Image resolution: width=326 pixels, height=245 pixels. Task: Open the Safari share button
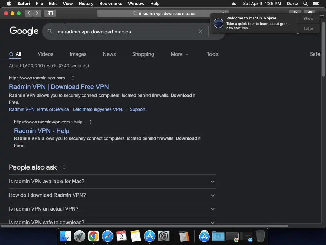tap(295, 12)
